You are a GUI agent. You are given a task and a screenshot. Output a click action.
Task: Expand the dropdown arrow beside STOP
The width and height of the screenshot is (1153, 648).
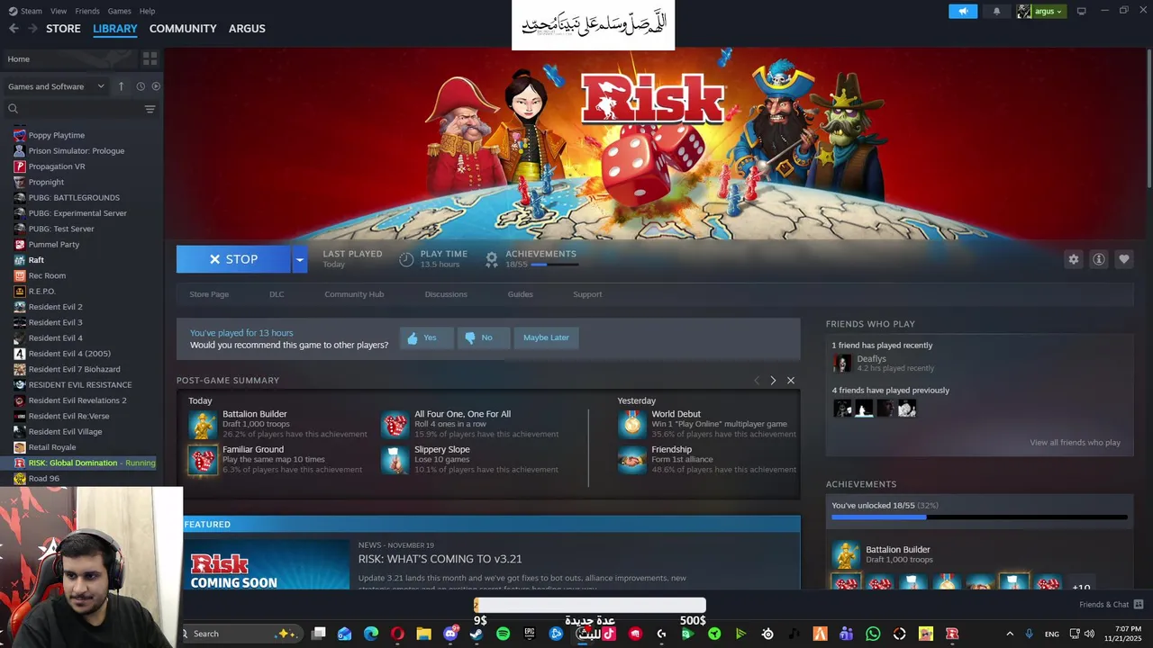coord(300,259)
